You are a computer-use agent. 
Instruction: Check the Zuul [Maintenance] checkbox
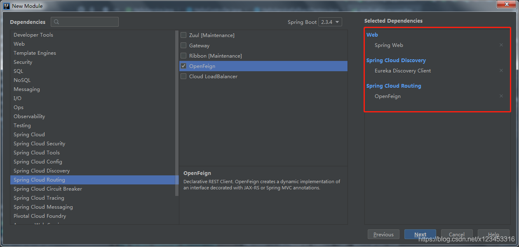183,35
